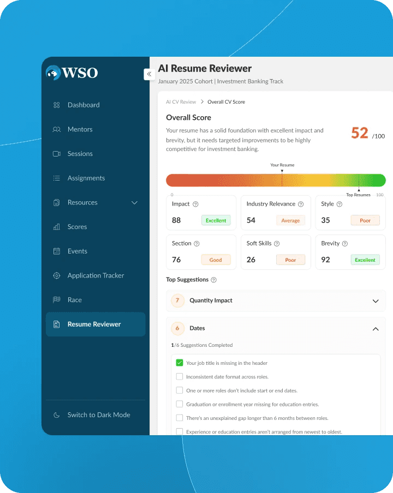Click the WSO logo

pos(72,73)
